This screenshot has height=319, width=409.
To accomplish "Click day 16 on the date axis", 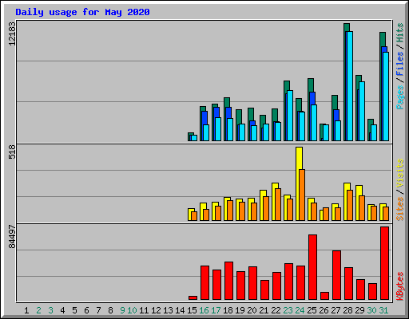I will click(x=204, y=310).
